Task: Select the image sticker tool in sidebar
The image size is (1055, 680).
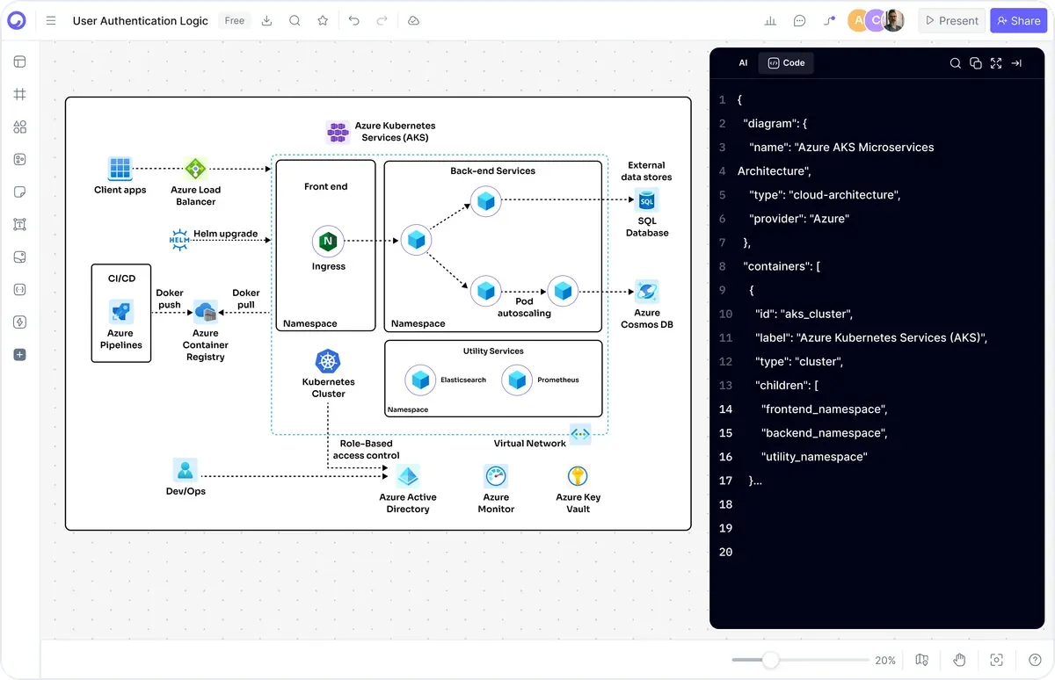Action: pos(20,257)
